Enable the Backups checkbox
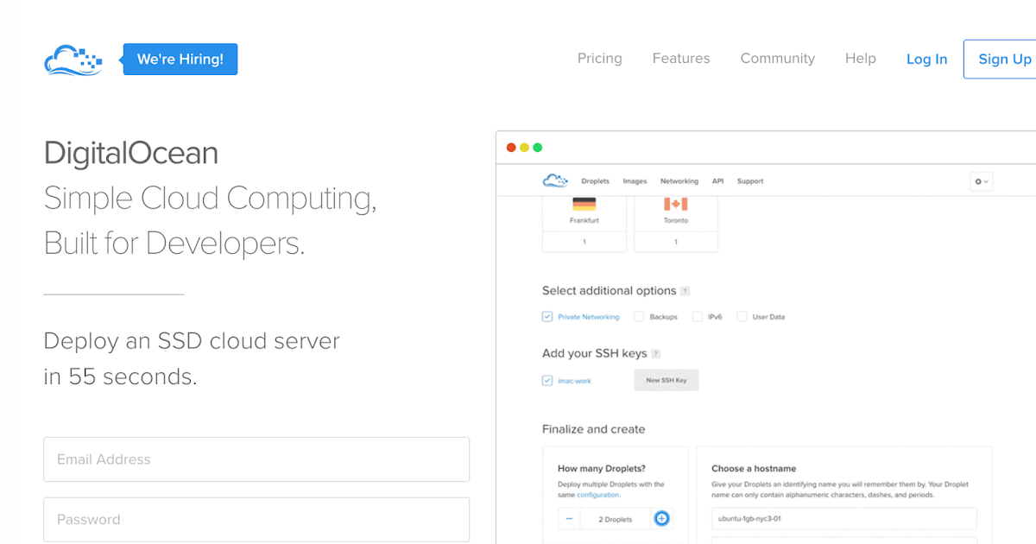 point(639,317)
